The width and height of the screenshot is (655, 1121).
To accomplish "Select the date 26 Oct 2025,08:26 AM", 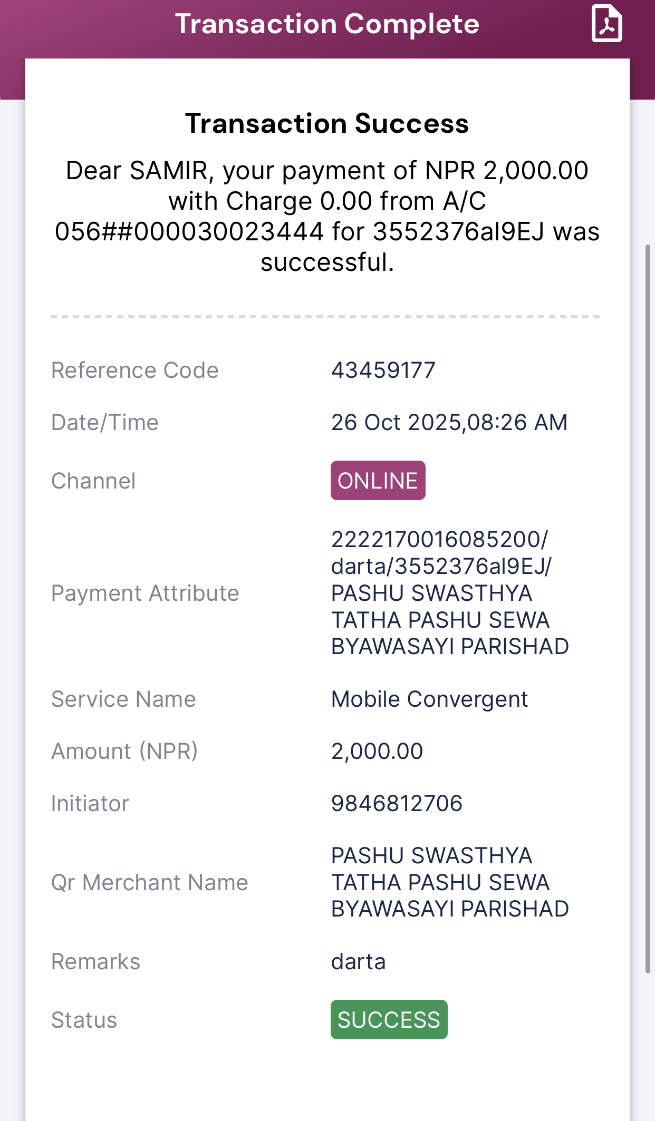I will coord(449,423).
